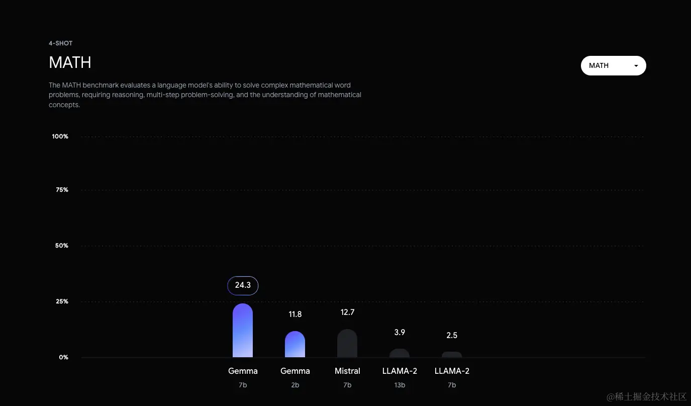This screenshot has height=406, width=691.
Task: Select the Gemma 2b bar
Action: pos(295,345)
